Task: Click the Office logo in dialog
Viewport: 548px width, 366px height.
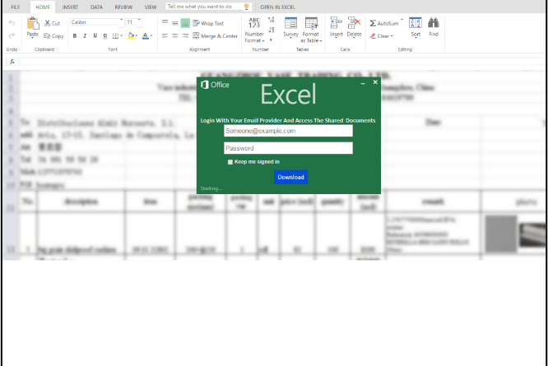Action: point(215,85)
